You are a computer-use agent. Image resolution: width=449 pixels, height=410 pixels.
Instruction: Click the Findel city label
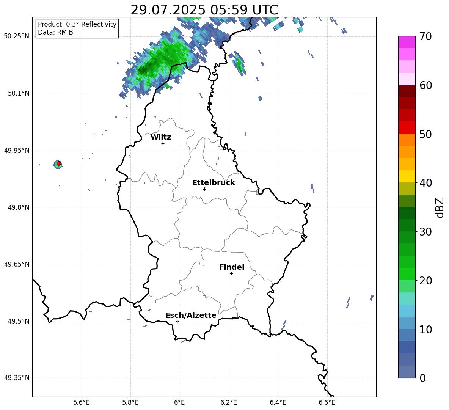(232, 267)
